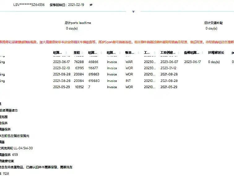Click mileage value 63195
Viewport: 234px width, 176px height.
(80, 68)
